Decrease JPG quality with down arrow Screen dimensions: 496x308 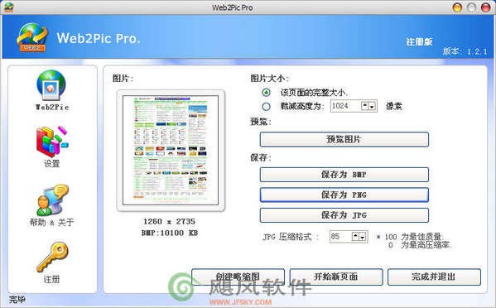click(363, 237)
